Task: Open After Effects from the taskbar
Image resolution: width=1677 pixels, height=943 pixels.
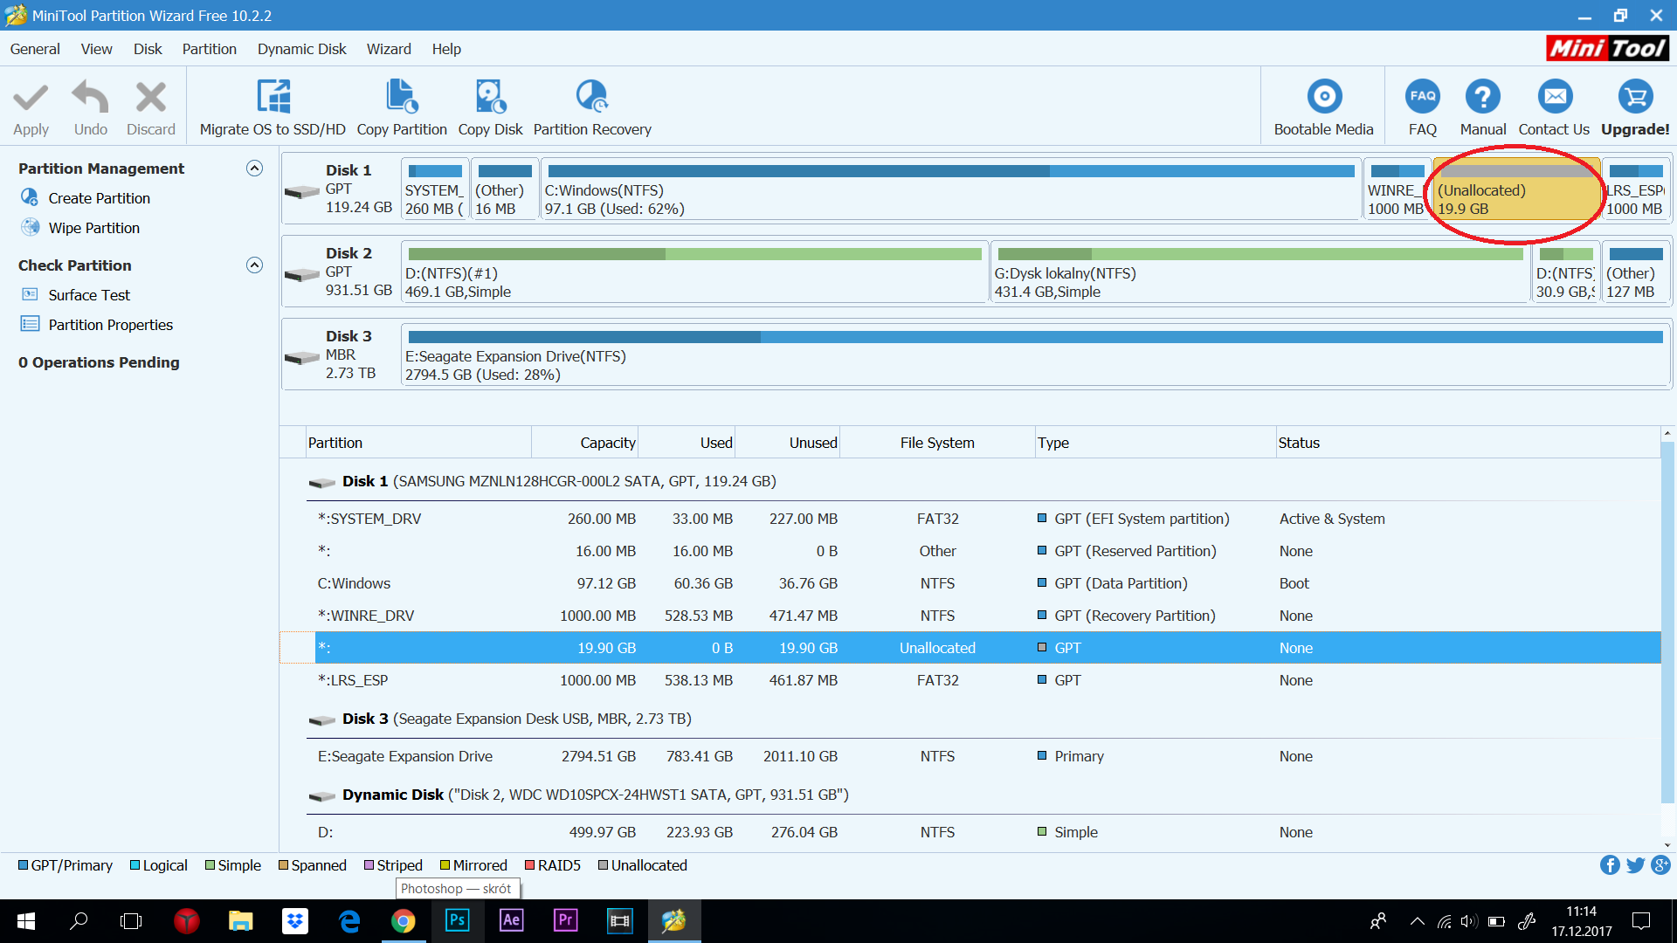Action: coord(511,921)
